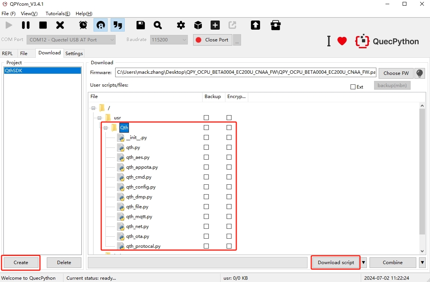Click the Combine button
The height and width of the screenshot is (282, 430).
(x=393, y=263)
